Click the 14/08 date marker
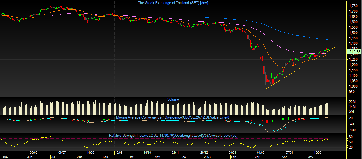This screenshot has width=362, height=159. point(90,153)
